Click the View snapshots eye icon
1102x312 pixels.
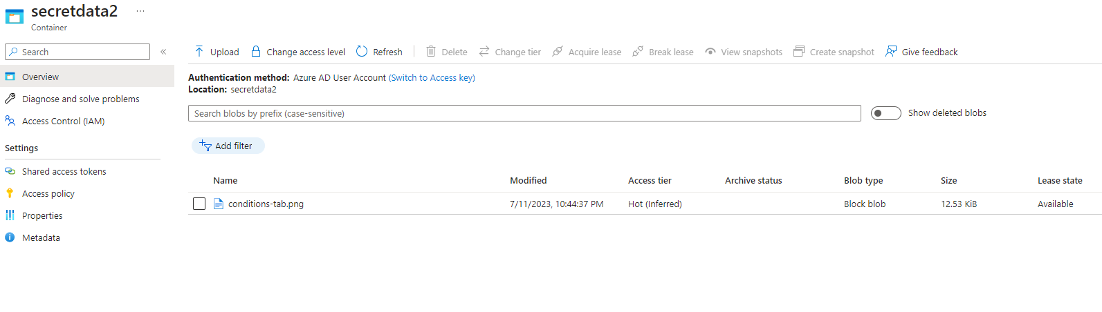710,52
